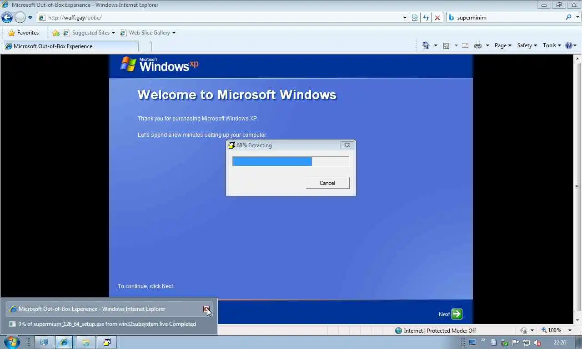582x349 pixels.
Task: Click the Read Mail icon
Action: coord(465,45)
